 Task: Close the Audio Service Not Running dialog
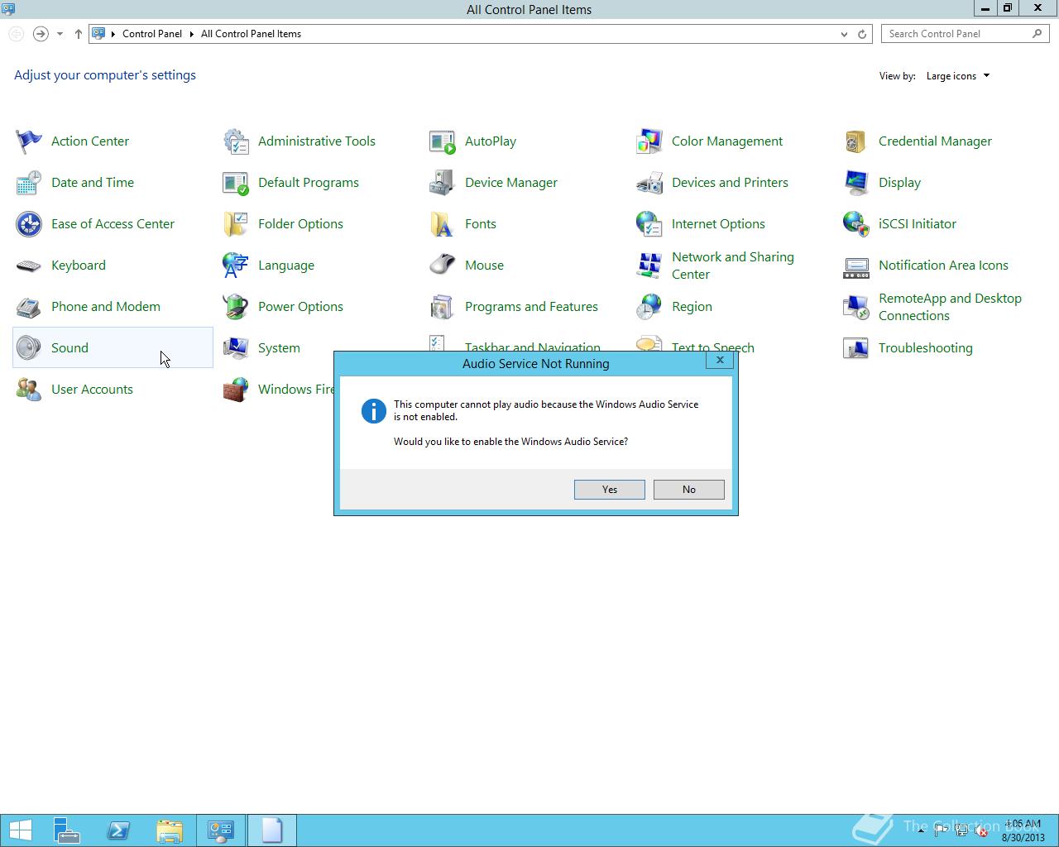[720, 360]
